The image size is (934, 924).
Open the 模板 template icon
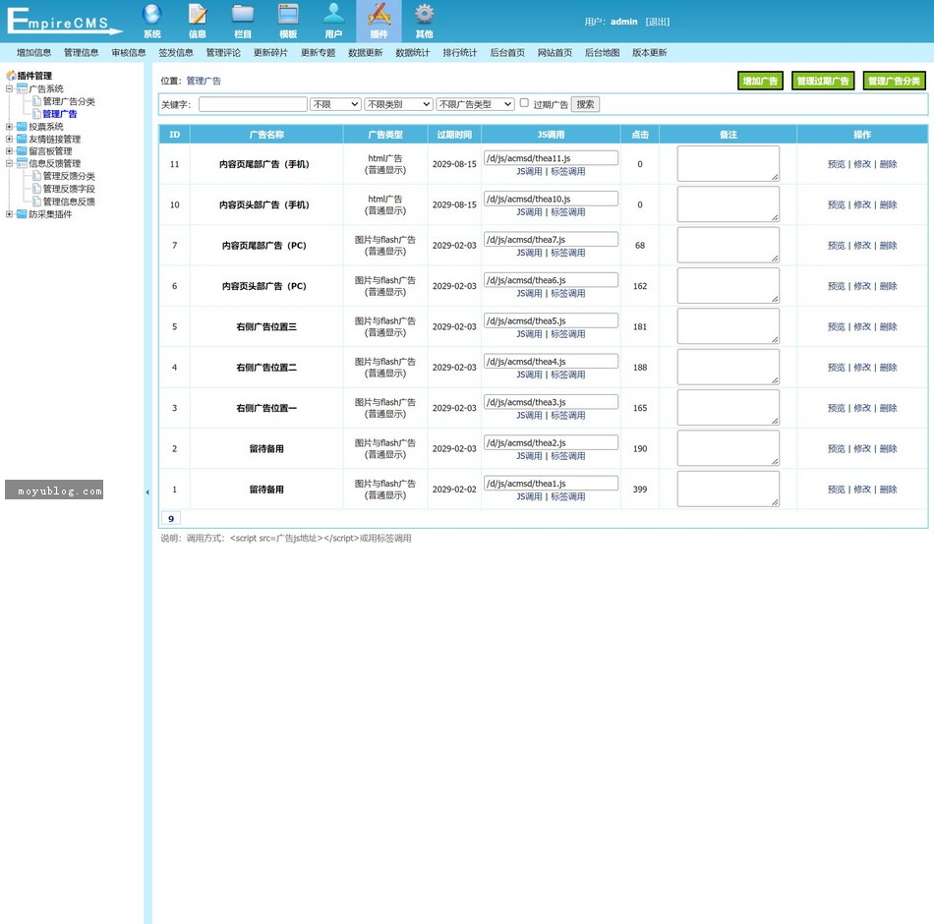point(288,15)
